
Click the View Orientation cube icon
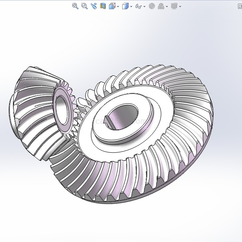tap(112, 6)
